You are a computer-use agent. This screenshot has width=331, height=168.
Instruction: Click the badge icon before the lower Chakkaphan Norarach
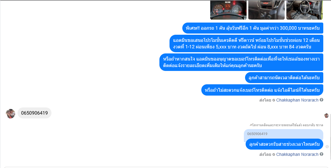(274, 155)
